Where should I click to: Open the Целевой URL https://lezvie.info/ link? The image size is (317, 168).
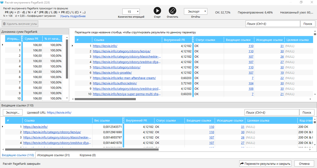tap(59, 112)
